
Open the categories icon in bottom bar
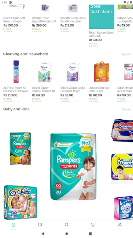pyautogui.click(x=40, y=225)
